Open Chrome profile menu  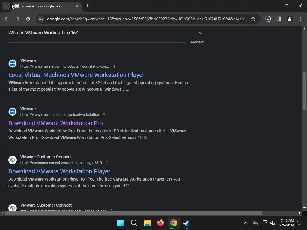290,19
